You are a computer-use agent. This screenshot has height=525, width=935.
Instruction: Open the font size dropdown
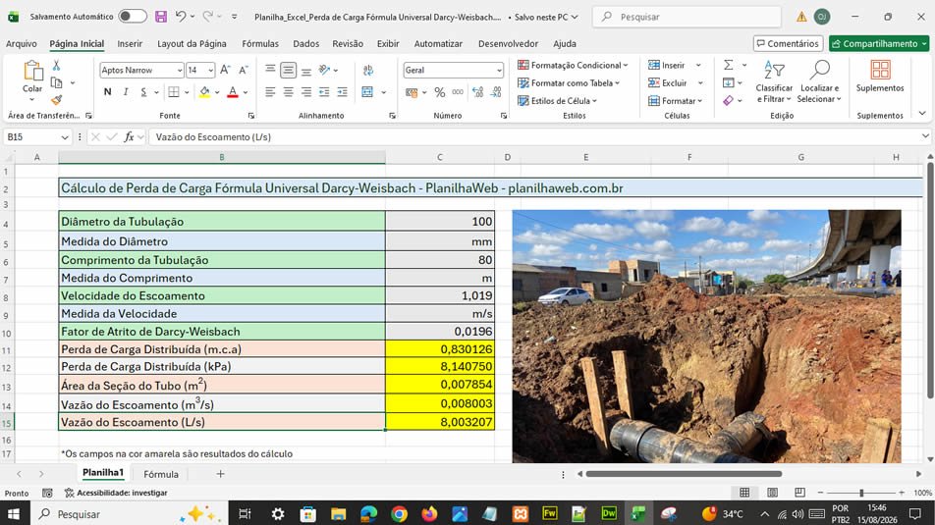[210, 71]
